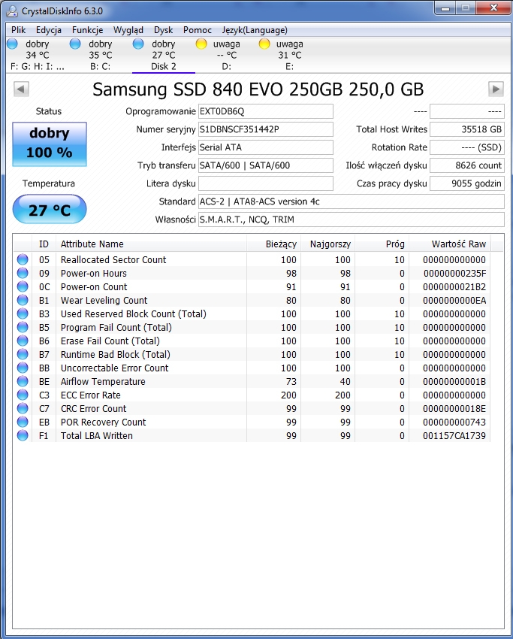Image resolution: width=513 pixels, height=639 pixels.
Task: Click the Wartość Raw column header
Action: point(450,244)
